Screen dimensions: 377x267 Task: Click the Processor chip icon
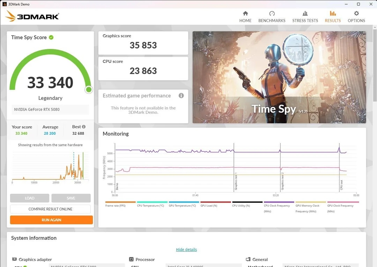pyautogui.click(x=132, y=259)
